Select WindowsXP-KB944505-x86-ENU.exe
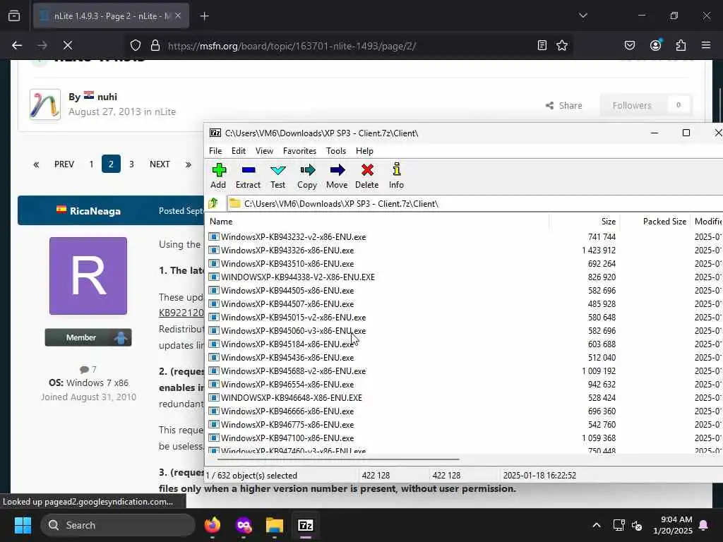Image resolution: width=723 pixels, height=542 pixels. (287, 290)
